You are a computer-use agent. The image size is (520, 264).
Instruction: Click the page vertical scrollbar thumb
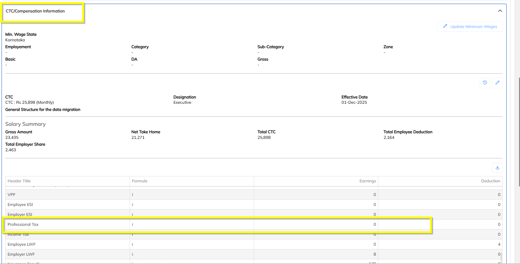519,130
